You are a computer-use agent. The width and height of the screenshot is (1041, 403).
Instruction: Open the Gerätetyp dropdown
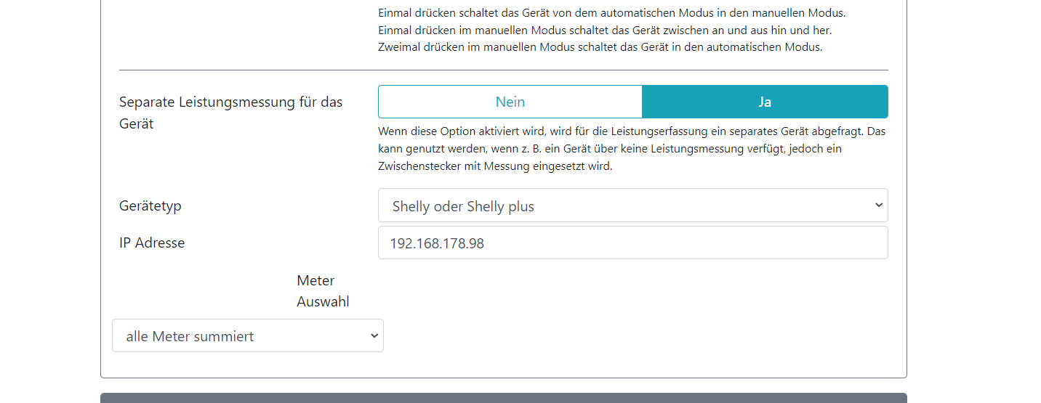pos(632,205)
